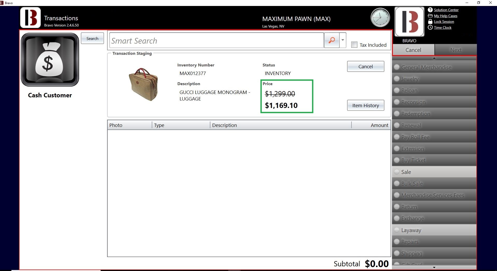Click the magnifying glass search button
This screenshot has height=271, width=497.
pyautogui.click(x=332, y=40)
